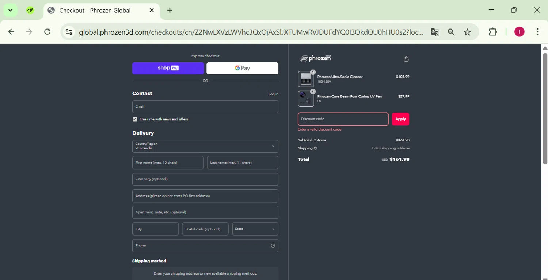Image resolution: width=548 pixels, height=280 pixels.
Task: Close the Checkout tab
Action: [152, 11]
